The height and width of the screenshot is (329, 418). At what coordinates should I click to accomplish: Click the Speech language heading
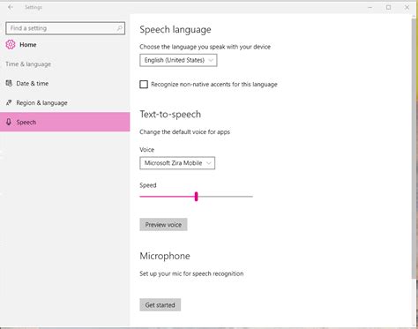click(175, 29)
